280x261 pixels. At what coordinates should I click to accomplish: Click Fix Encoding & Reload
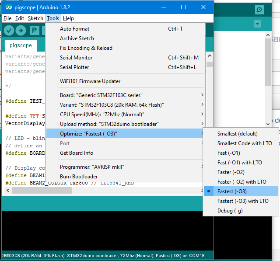125,48
